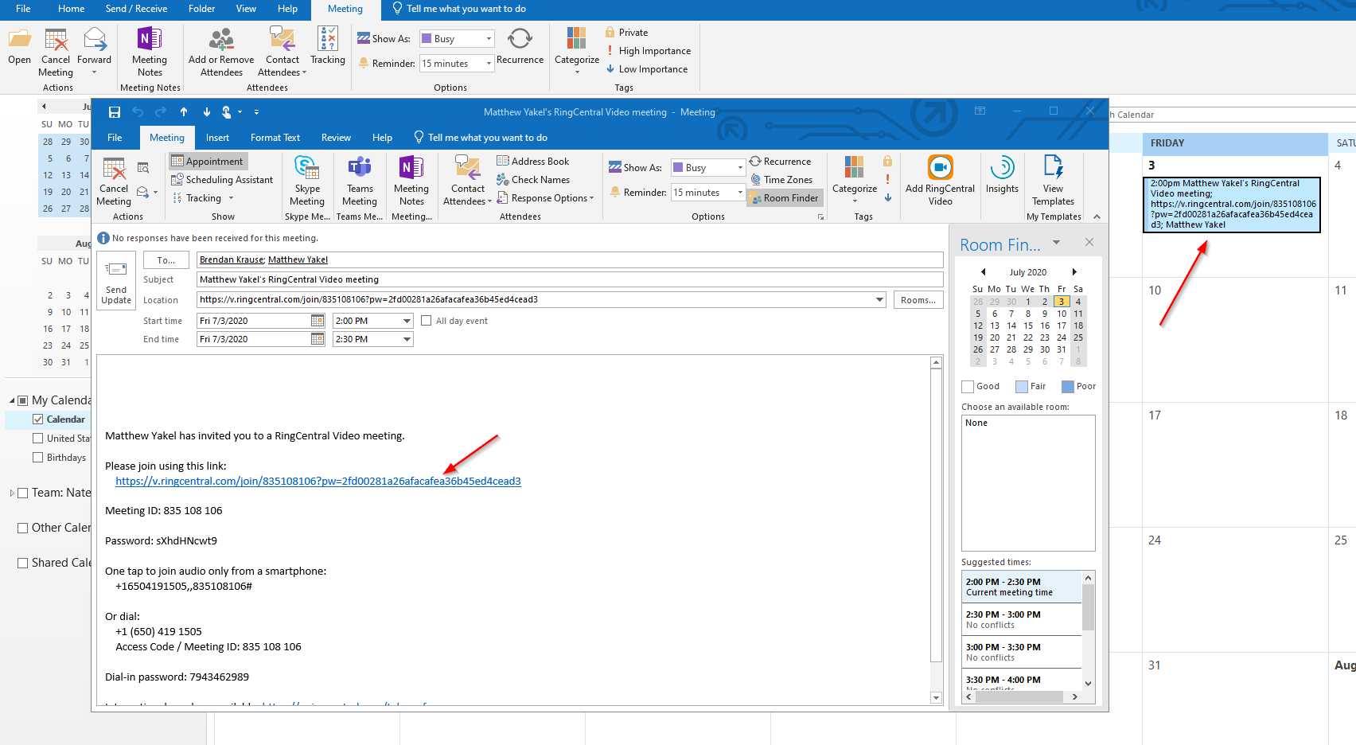The height and width of the screenshot is (745, 1356).
Task: Click Send Update button
Action: click(116, 282)
